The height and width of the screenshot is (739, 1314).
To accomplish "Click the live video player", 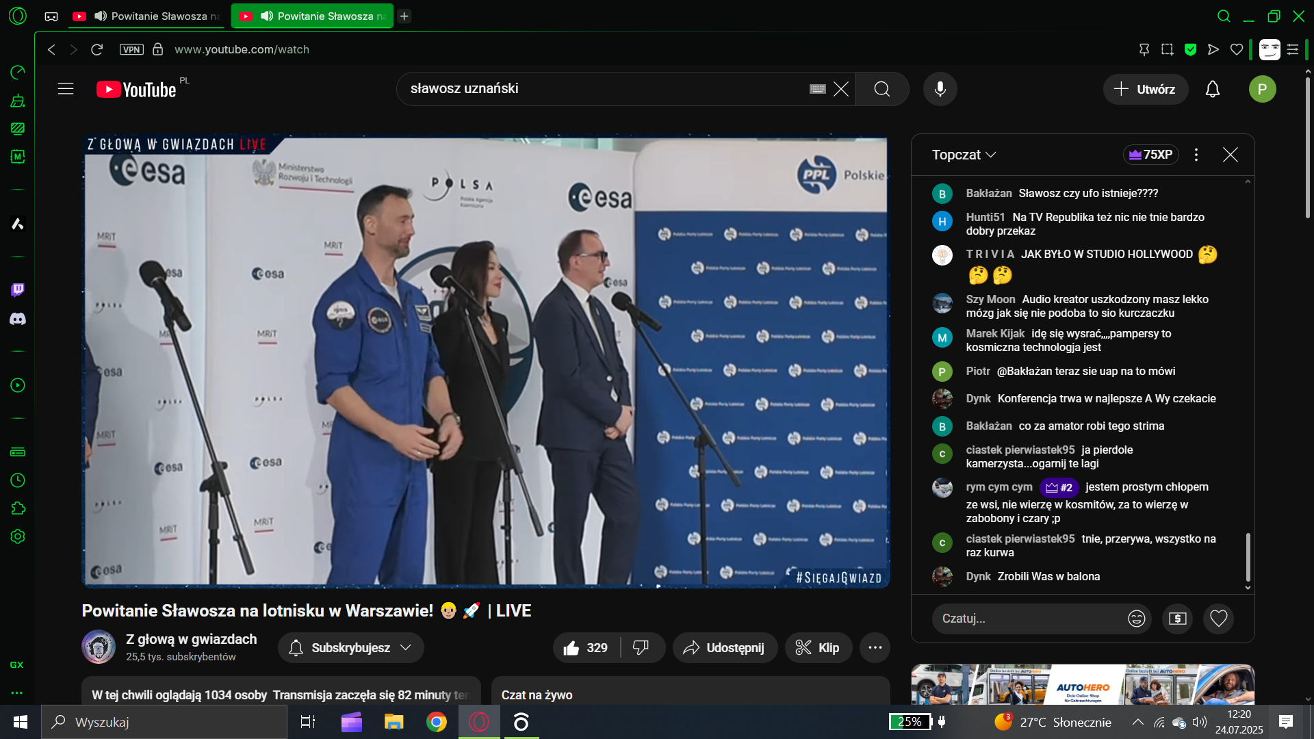I will tap(486, 361).
